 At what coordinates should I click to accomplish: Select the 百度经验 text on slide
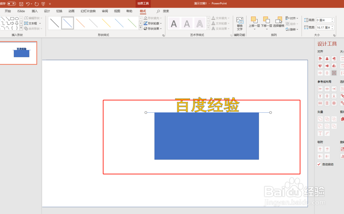click(x=207, y=105)
